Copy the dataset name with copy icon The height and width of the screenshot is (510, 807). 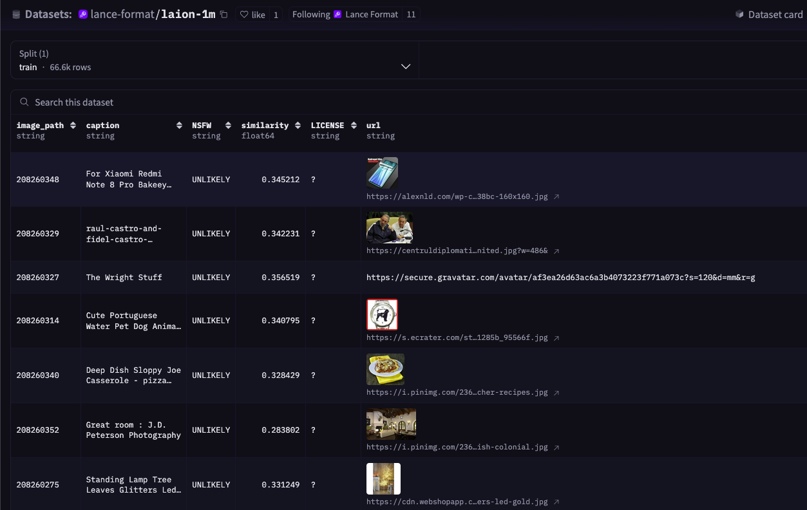tap(224, 14)
